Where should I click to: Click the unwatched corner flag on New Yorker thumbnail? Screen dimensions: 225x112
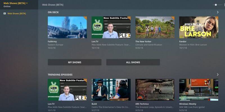pos(173,18)
